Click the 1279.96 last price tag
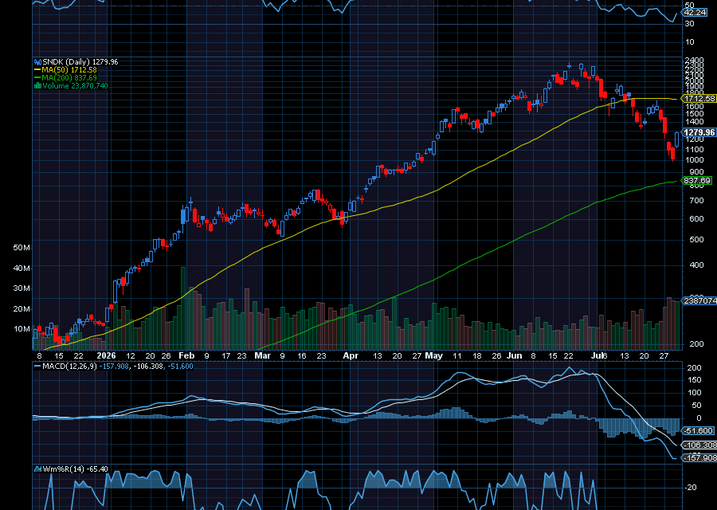 (x=699, y=132)
